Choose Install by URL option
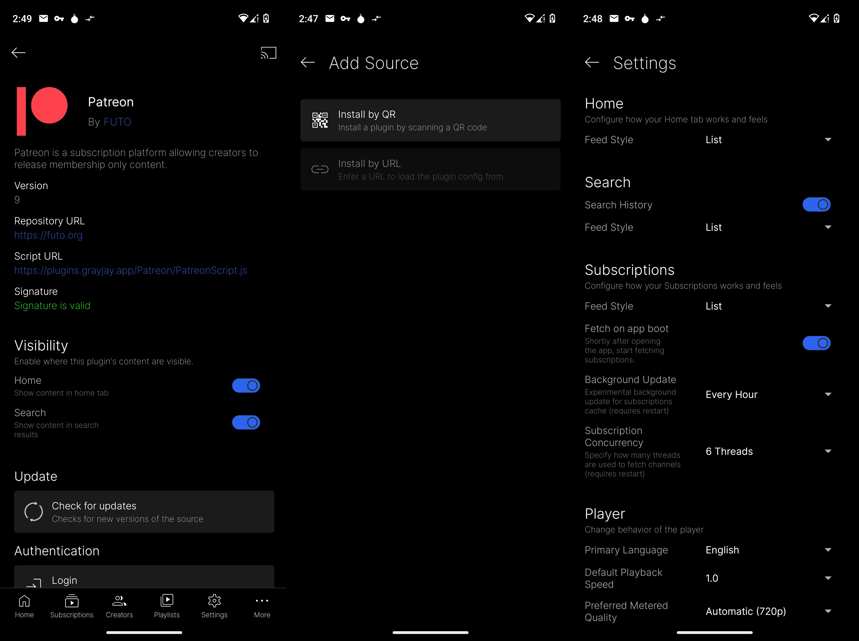Image resolution: width=859 pixels, height=641 pixels. [430, 170]
